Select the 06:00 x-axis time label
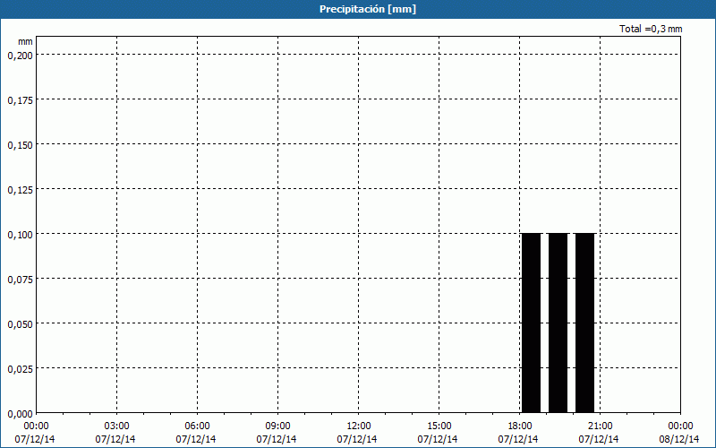This screenshot has height=448, width=716. 197,426
